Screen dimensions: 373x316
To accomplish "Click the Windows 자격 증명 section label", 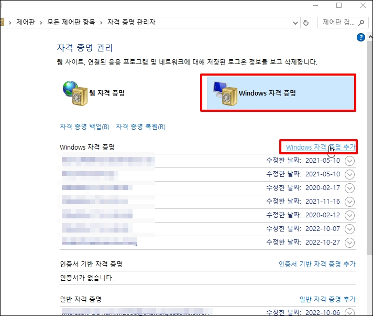I will pyautogui.click(x=87, y=147).
